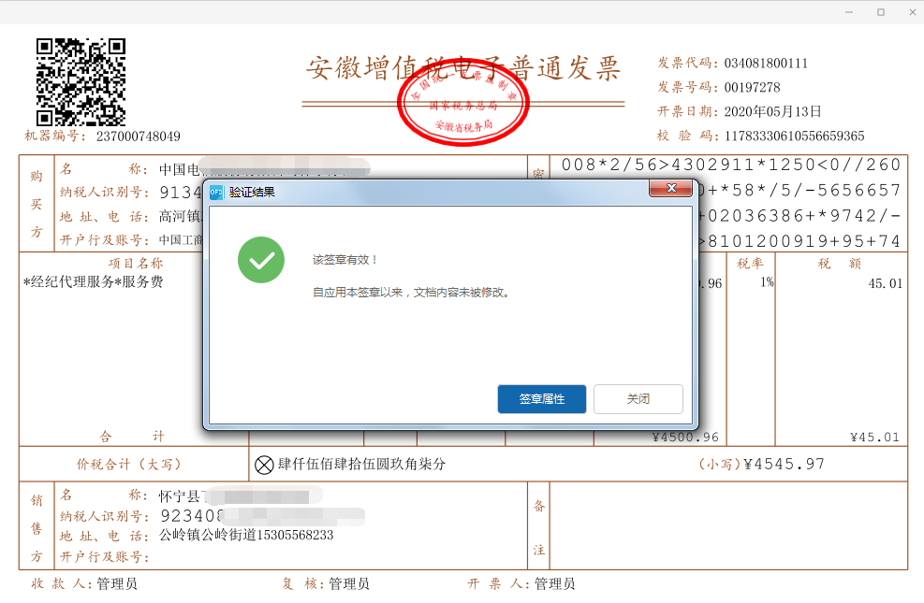Click the red oval tax bureau seal
924x603 pixels.
(463, 102)
